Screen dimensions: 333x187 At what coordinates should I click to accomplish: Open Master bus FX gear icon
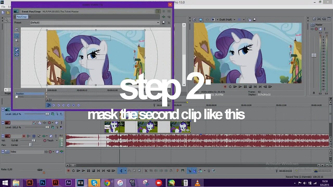[x=316, y=29]
